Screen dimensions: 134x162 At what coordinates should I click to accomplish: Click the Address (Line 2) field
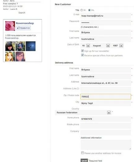point(106,90)
